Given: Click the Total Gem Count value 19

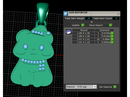Looking at the screenshot, I should pos(116,19).
